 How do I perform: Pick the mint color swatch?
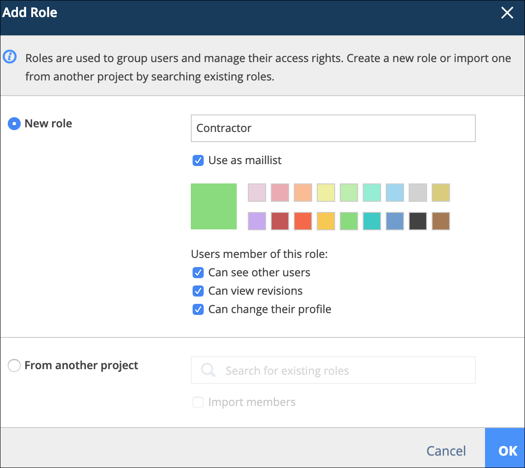tap(371, 193)
